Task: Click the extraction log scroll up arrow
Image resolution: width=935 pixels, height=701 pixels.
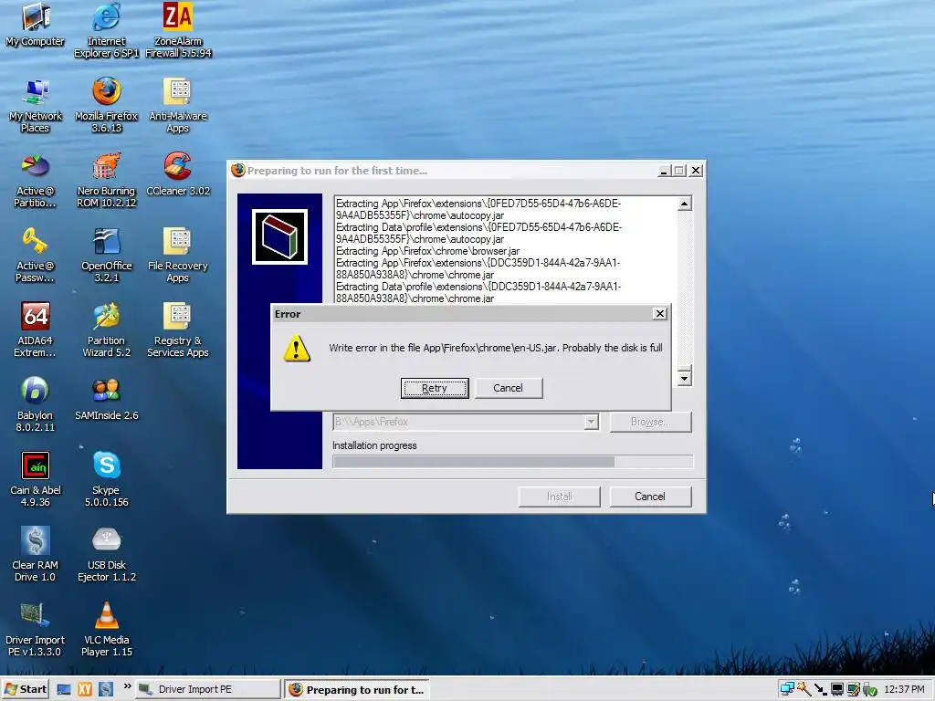Action: 685,204
